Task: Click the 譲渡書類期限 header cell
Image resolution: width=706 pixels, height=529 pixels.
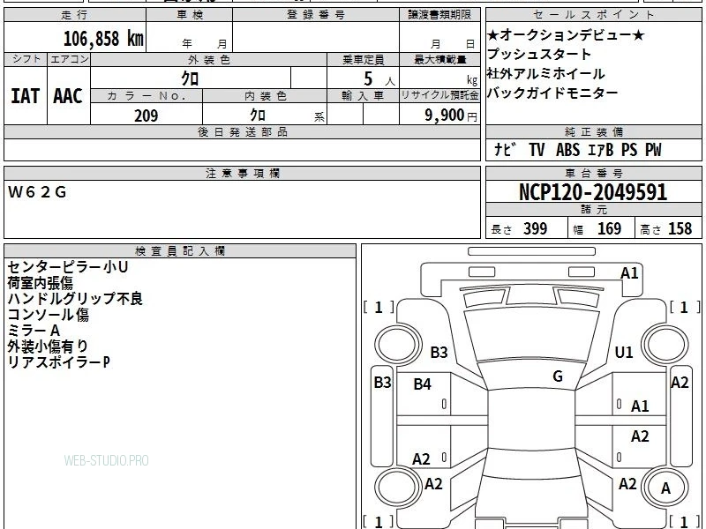Action: (x=439, y=15)
